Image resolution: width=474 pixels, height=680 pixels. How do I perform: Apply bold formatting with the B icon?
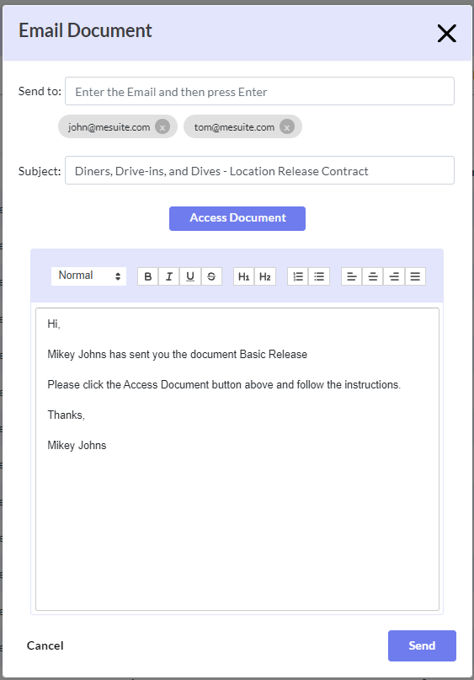(x=147, y=276)
